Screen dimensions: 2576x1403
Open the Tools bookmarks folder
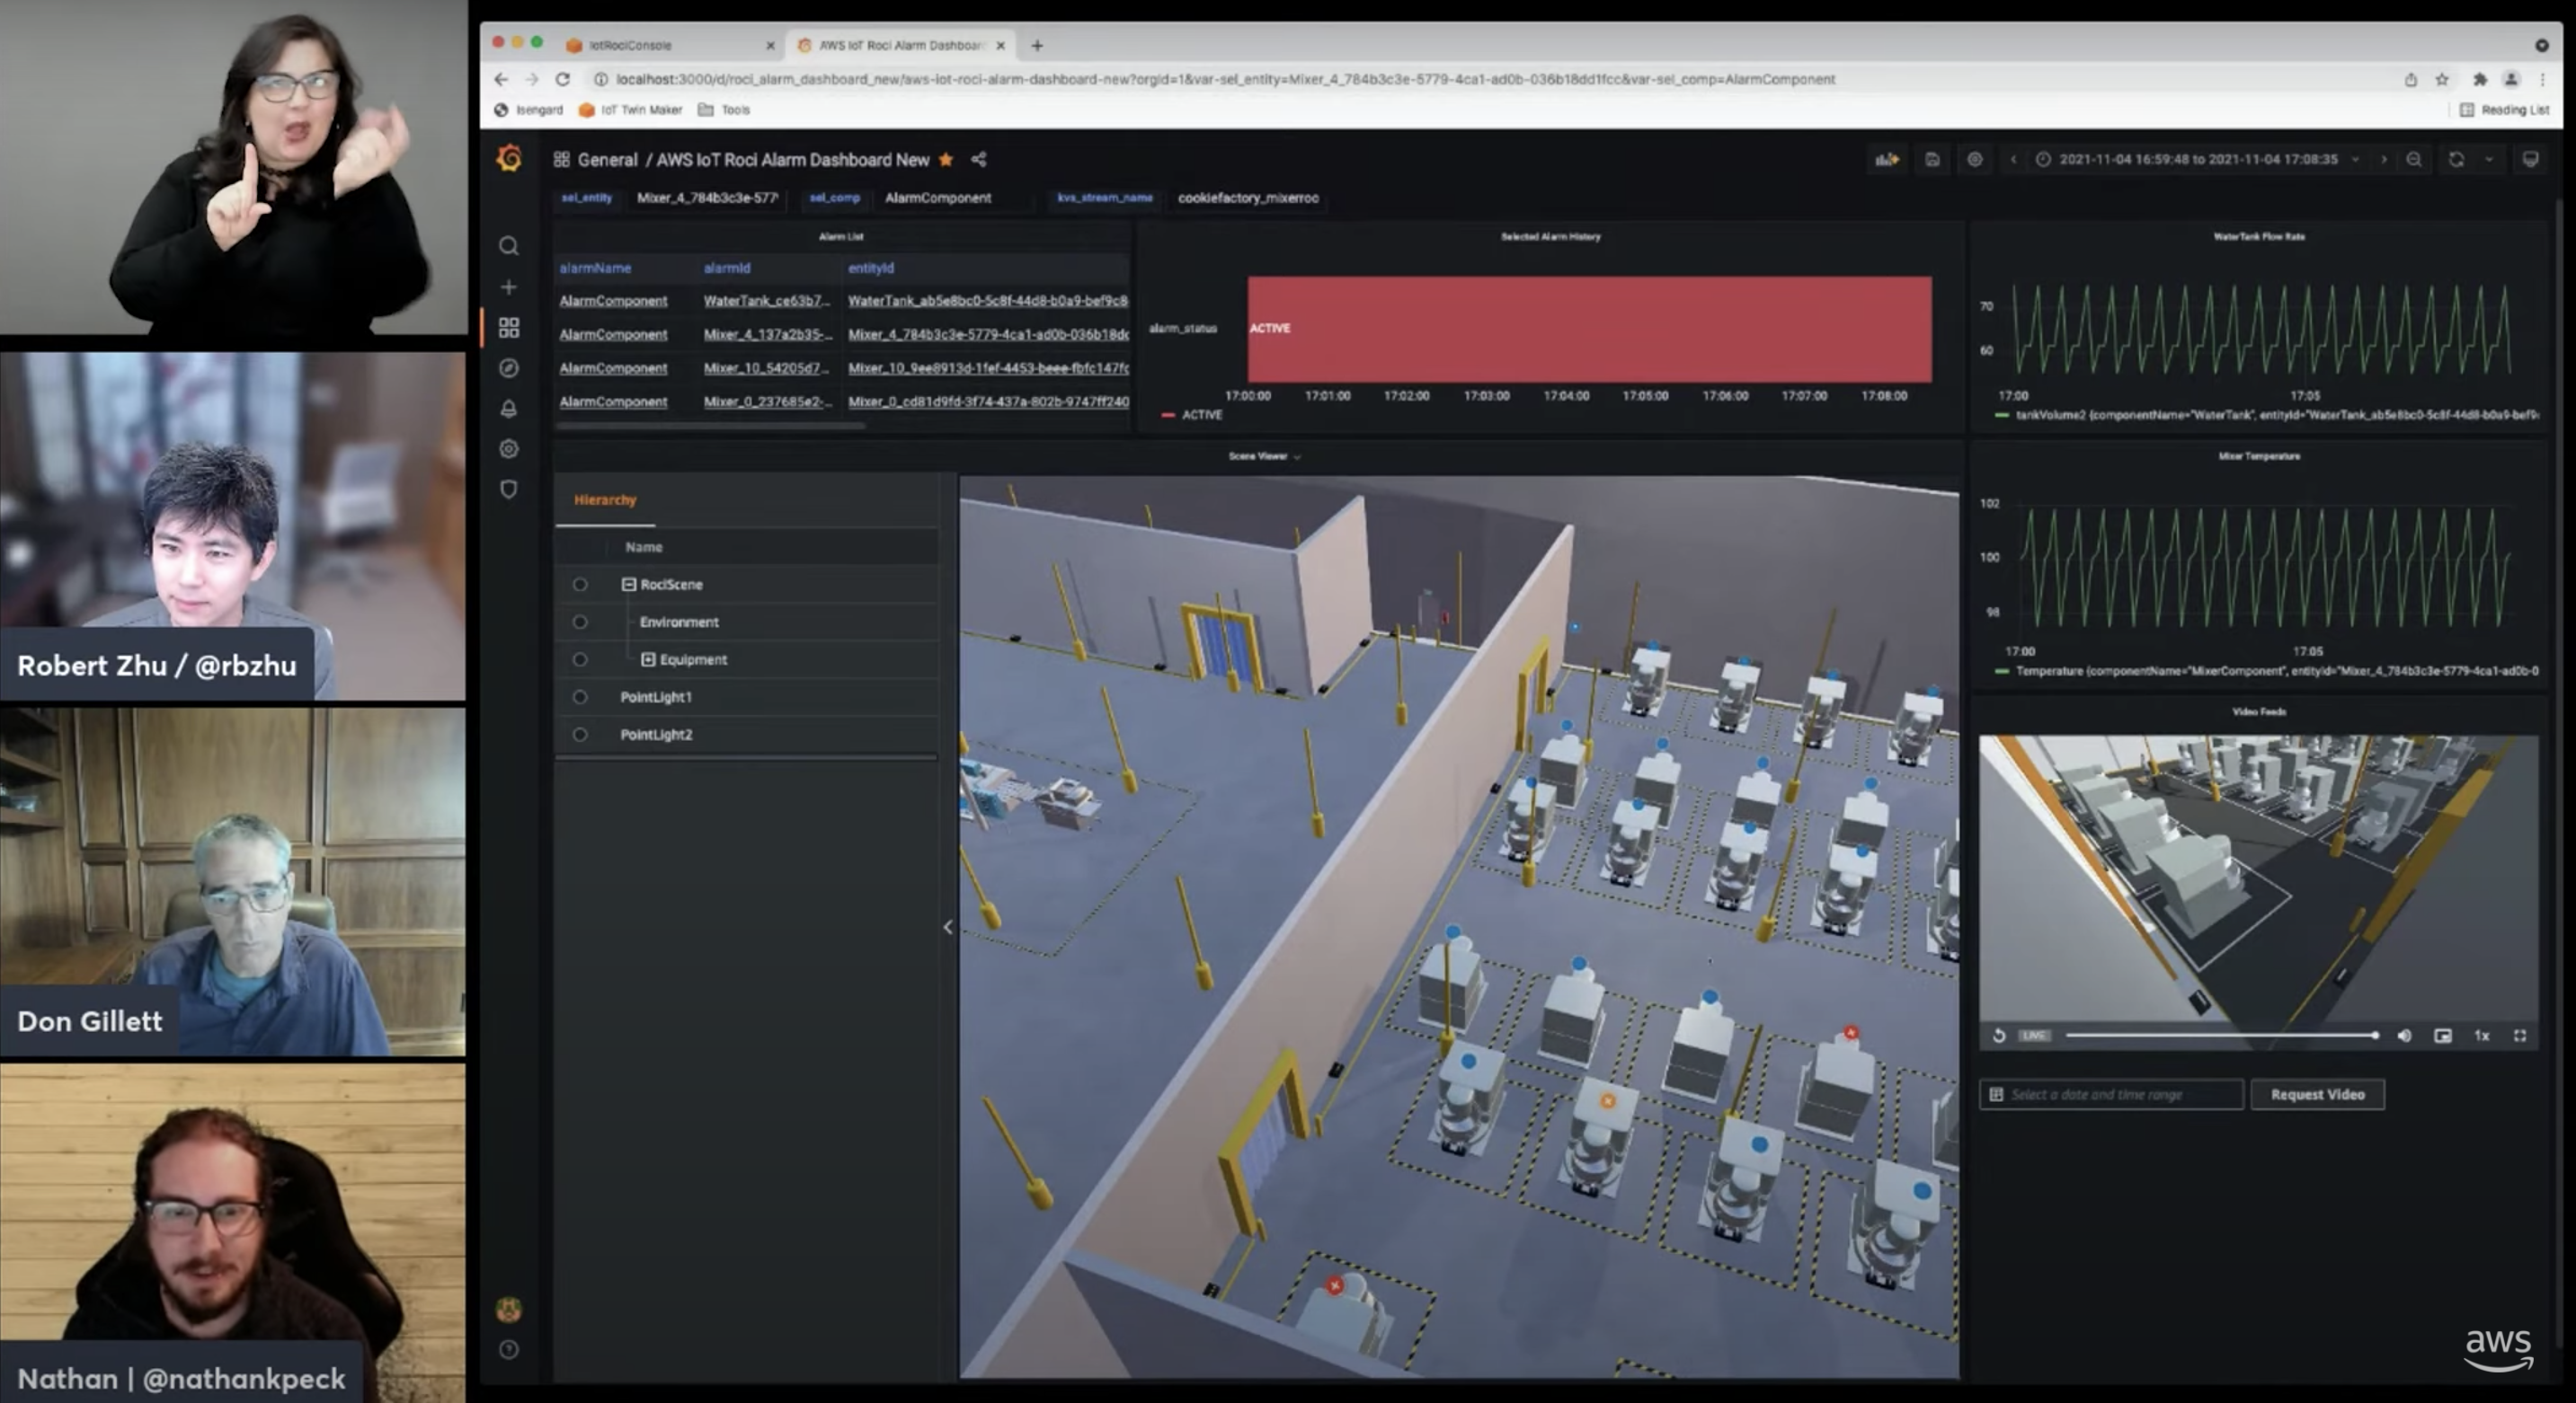click(x=724, y=110)
